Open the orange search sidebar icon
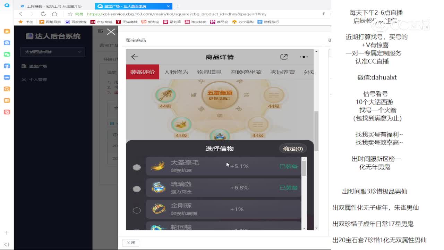 coord(7,89)
